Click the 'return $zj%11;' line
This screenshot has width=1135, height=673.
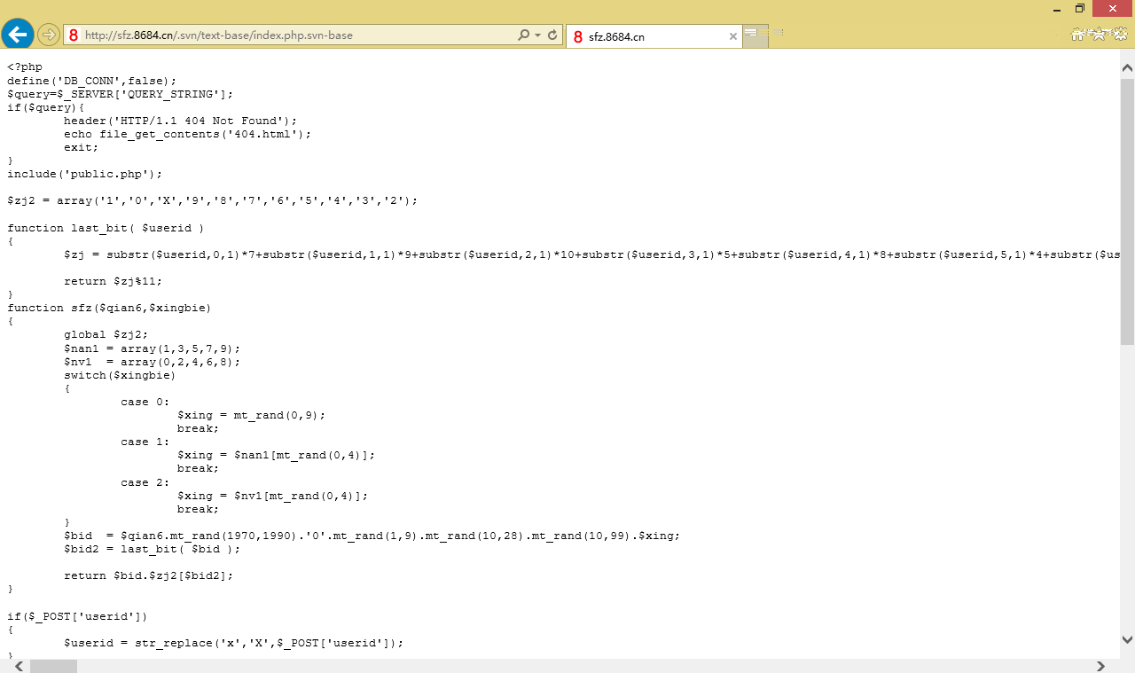[x=113, y=281]
